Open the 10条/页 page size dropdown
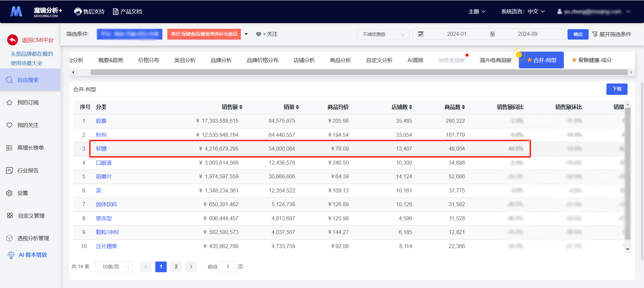This screenshot has width=644, height=288. [114, 267]
